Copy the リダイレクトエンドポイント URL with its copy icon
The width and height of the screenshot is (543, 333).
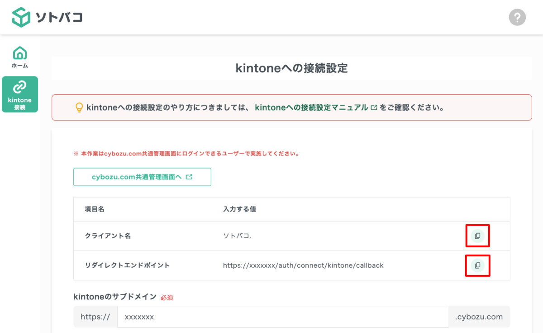(477, 265)
